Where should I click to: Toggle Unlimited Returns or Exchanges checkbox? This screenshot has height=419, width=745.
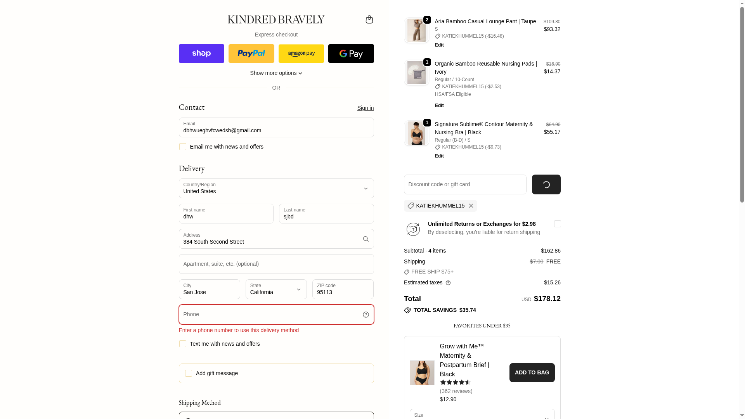pyautogui.click(x=557, y=224)
